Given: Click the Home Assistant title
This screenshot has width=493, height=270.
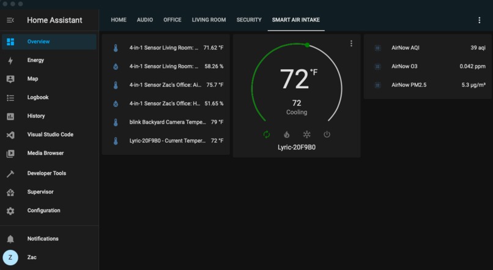Looking at the screenshot, I should tap(54, 20).
